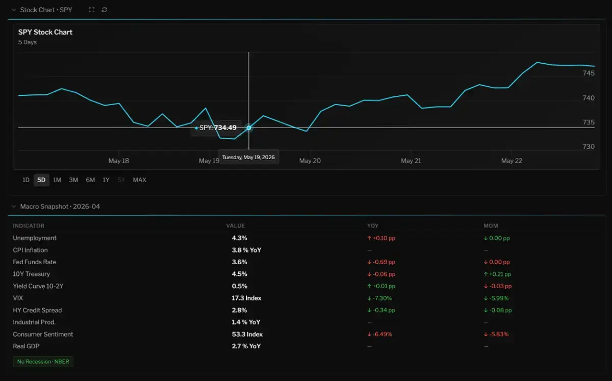The image size is (612, 381).
Task: Show the MAX time range
Action: (140, 180)
